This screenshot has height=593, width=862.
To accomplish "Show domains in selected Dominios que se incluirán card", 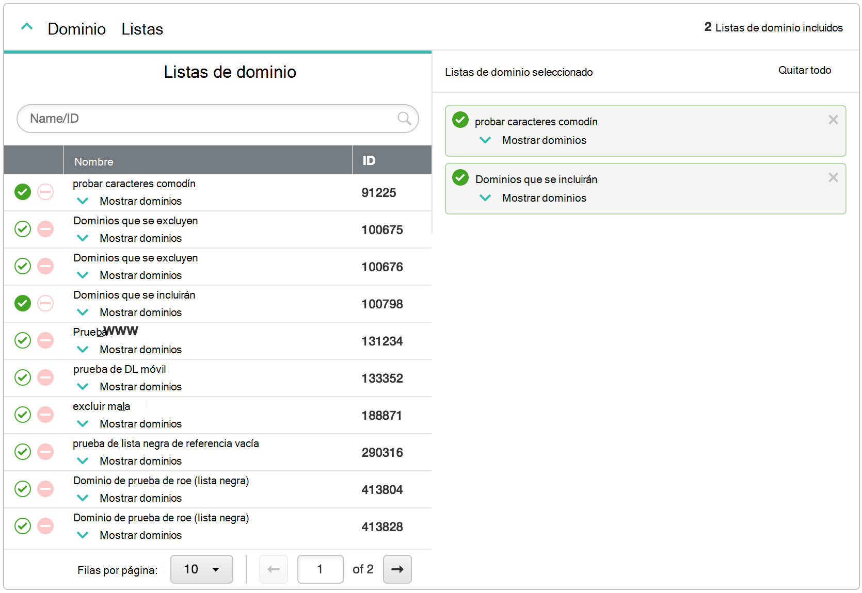I will (533, 198).
